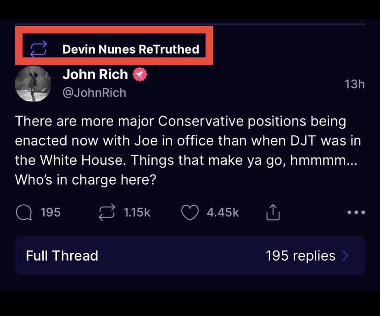Click the 1.15k ReTruth count
The height and width of the screenshot is (316, 380).
pyautogui.click(x=137, y=212)
